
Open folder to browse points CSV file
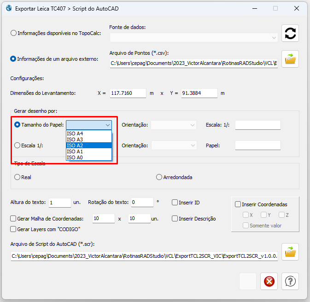[x=290, y=59]
